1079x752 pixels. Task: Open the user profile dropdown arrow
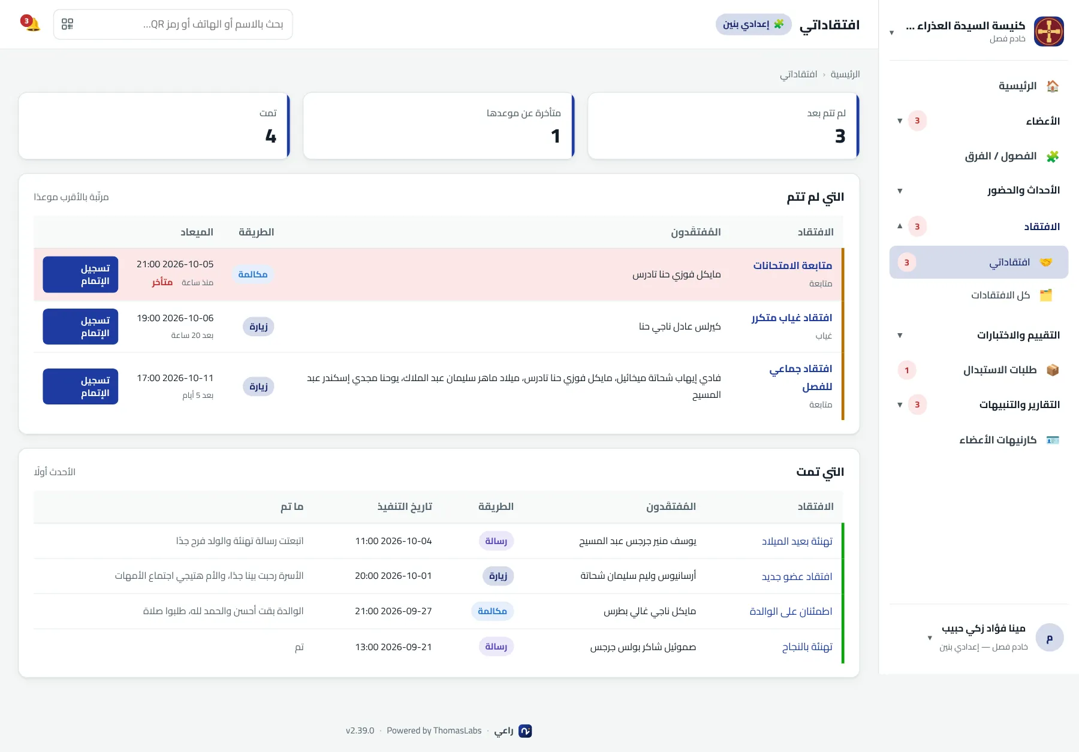tap(930, 638)
